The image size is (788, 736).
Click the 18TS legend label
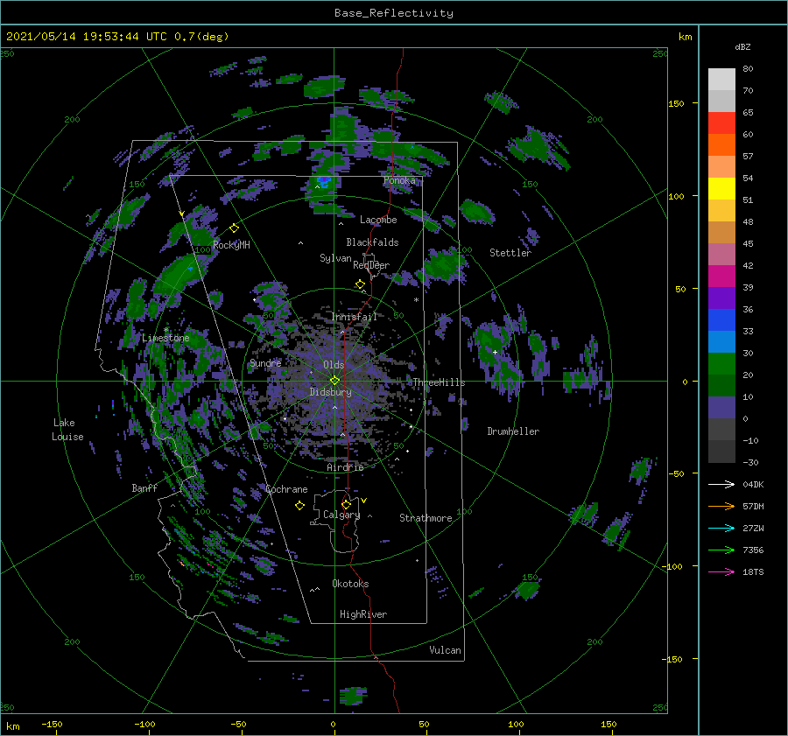coord(753,571)
